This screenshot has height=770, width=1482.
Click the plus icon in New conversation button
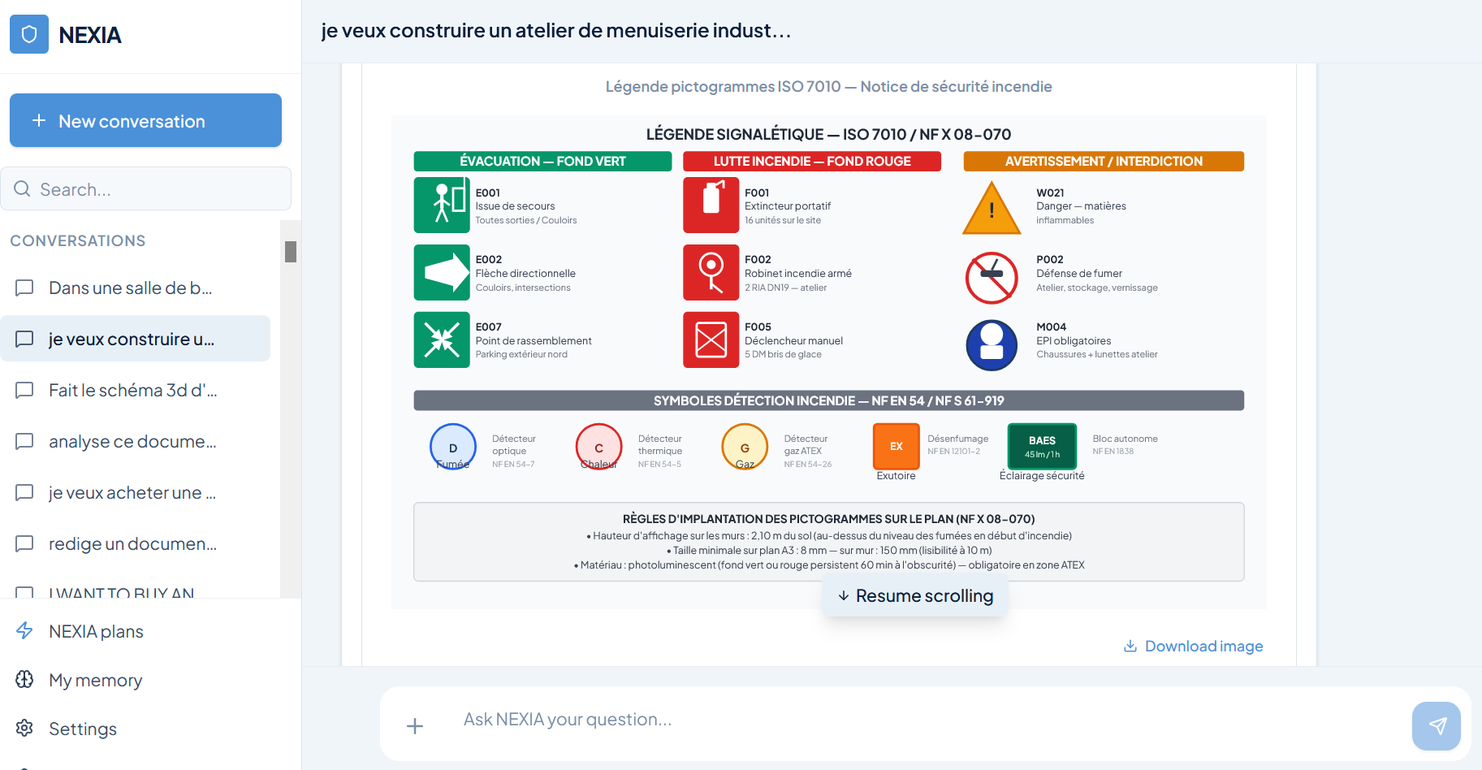pyautogui.click(x=39, y=120)
